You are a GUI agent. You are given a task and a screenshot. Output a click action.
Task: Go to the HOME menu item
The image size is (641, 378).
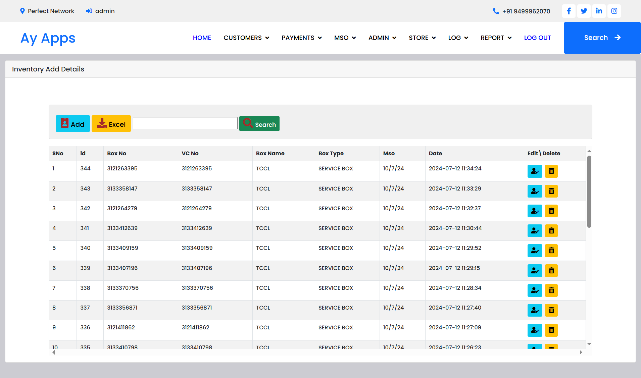click(x=202, y=38)
